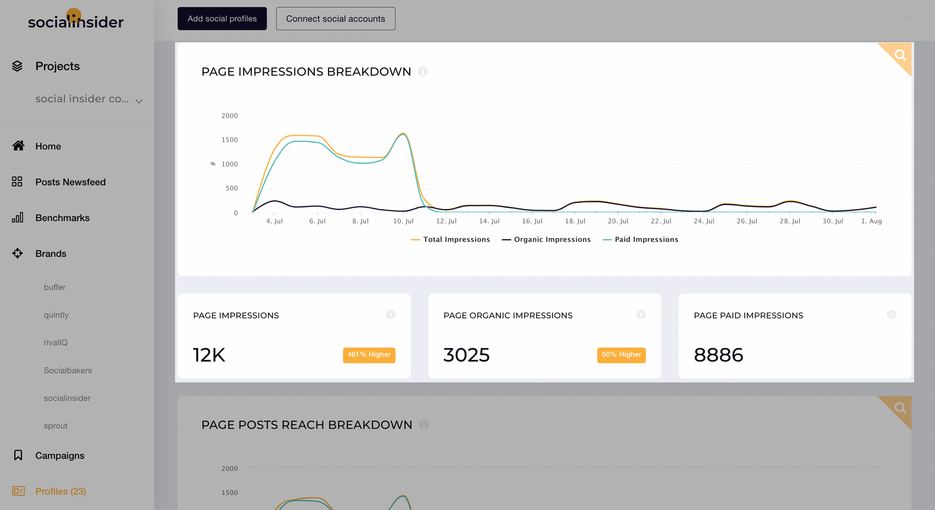The image size is (935, 510).
Task: Click the Posts Newsfeed grid icon
Action: pos(17,182)
